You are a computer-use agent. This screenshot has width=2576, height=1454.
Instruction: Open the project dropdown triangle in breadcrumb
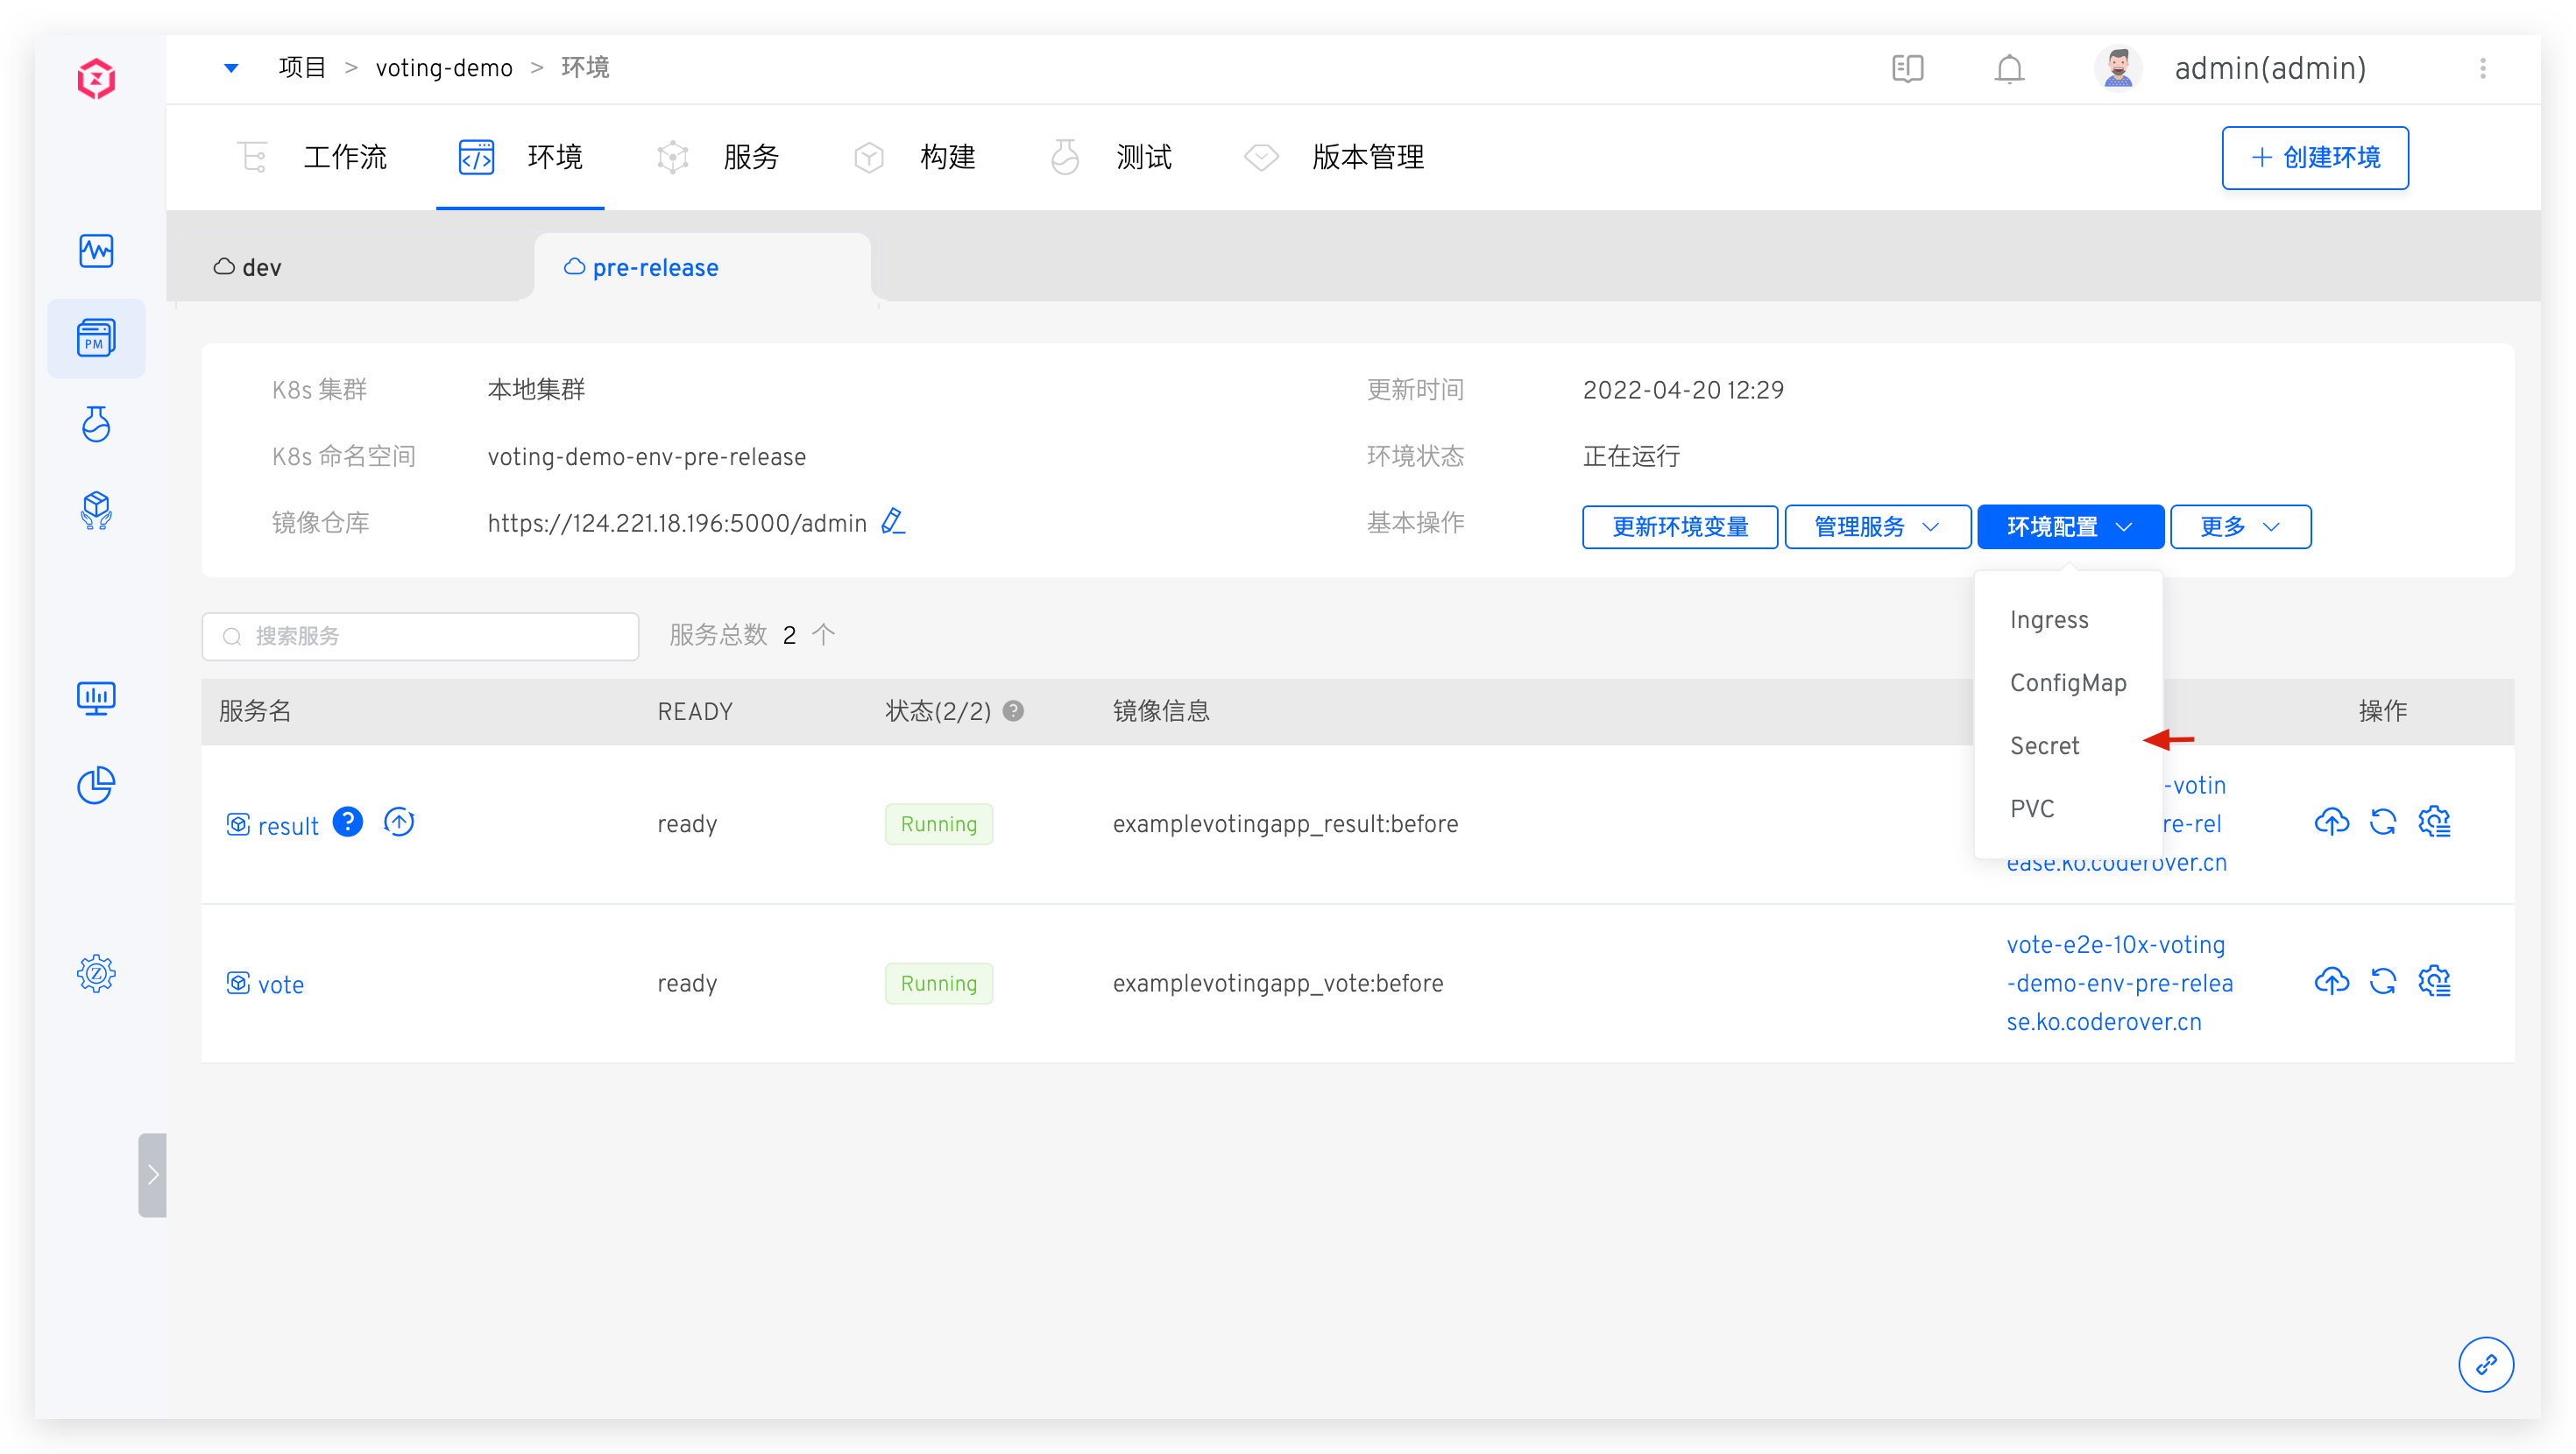tap(231, 68)
